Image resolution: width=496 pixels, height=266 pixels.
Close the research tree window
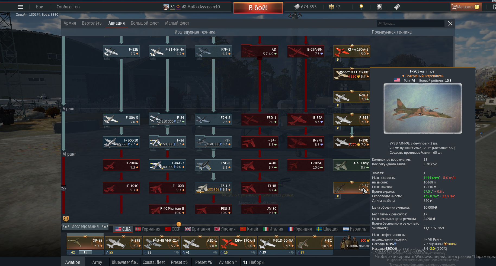tap(450, 23)
